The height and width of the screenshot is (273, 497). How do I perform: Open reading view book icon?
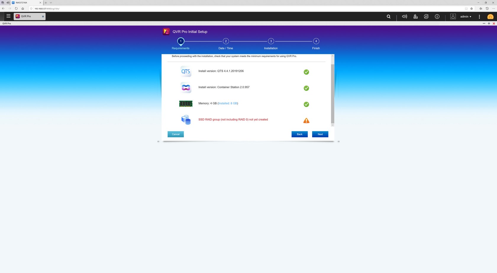point(466,9)
